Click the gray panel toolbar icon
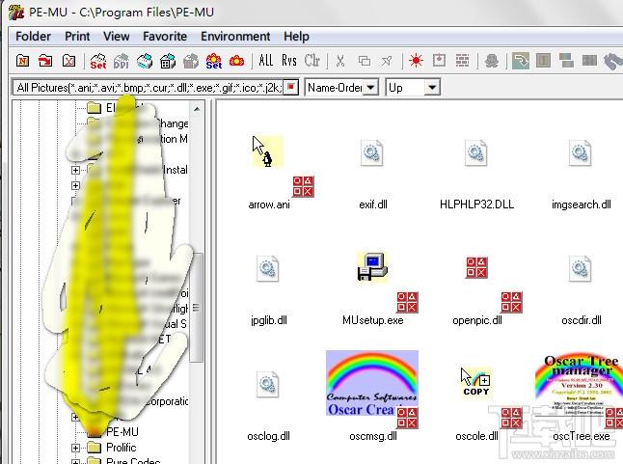 (544, 61)
